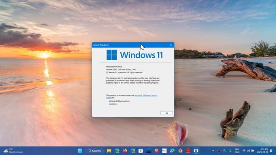This screenshot has width=276, height=155.
Task: Click the first Edge icon beside File Explorer
Action: coord(117,151)
